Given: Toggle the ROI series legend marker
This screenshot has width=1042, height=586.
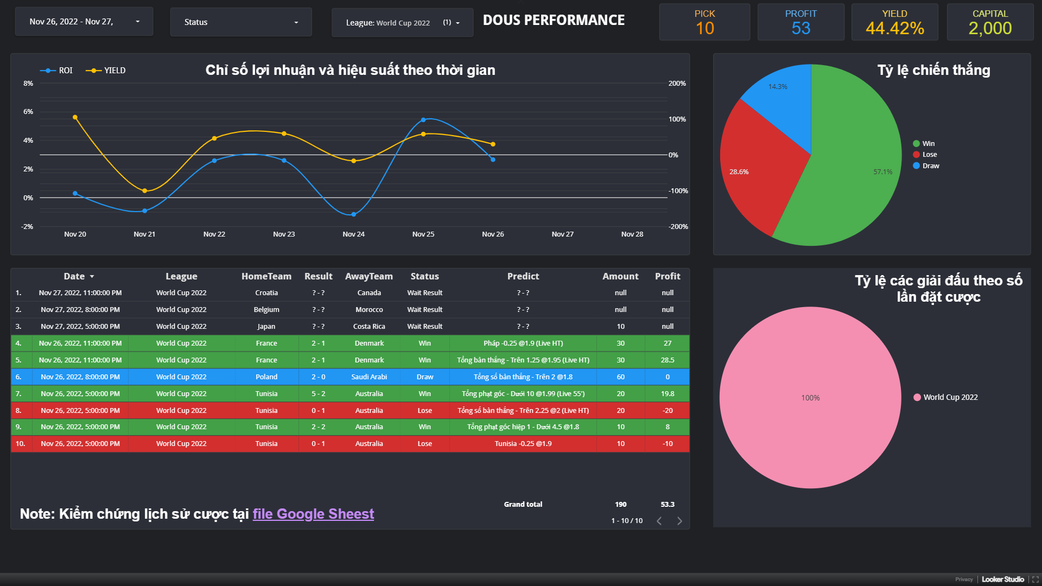Looking at the screenshot, I should [x=48, y=71].
